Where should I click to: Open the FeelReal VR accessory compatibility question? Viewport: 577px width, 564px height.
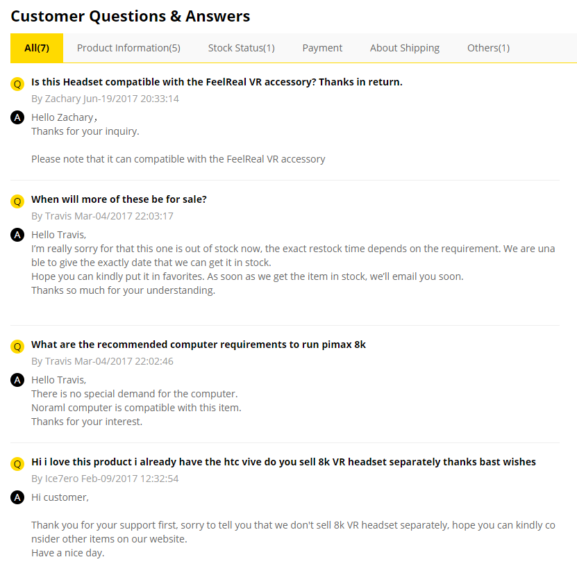pos(217,82)
